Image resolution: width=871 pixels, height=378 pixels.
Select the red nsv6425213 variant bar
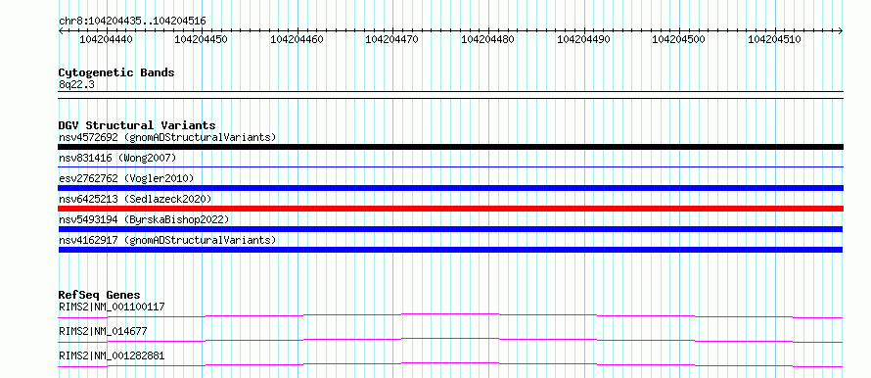pos(450,209)
